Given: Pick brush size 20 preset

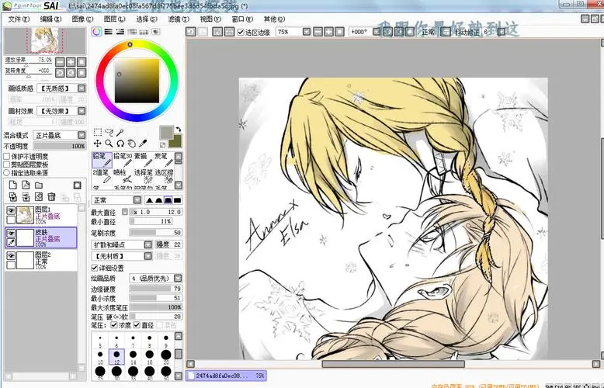Looking at the screenshot, I should click(x=166, y=357).
